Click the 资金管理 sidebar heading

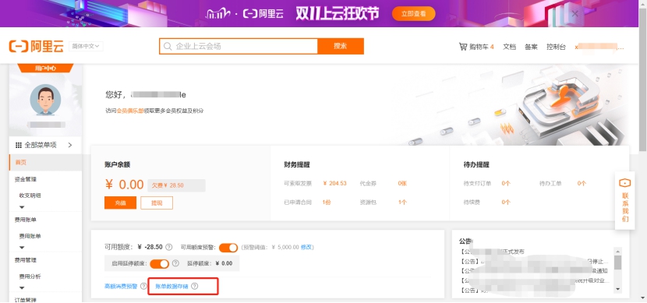[x=26, y=179]
